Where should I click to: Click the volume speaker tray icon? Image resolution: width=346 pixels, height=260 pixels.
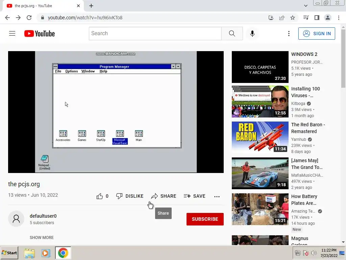click(314, 253)
